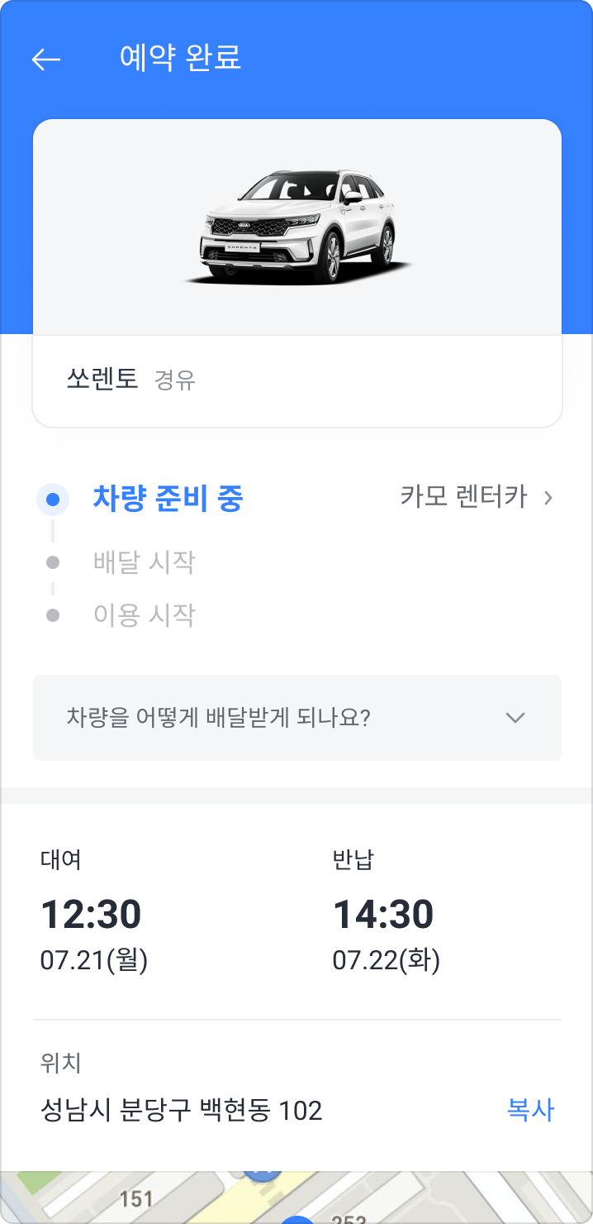Click the down chevron in FAQ box
This screenshot has height=1224, width=593.
(515, 718)
